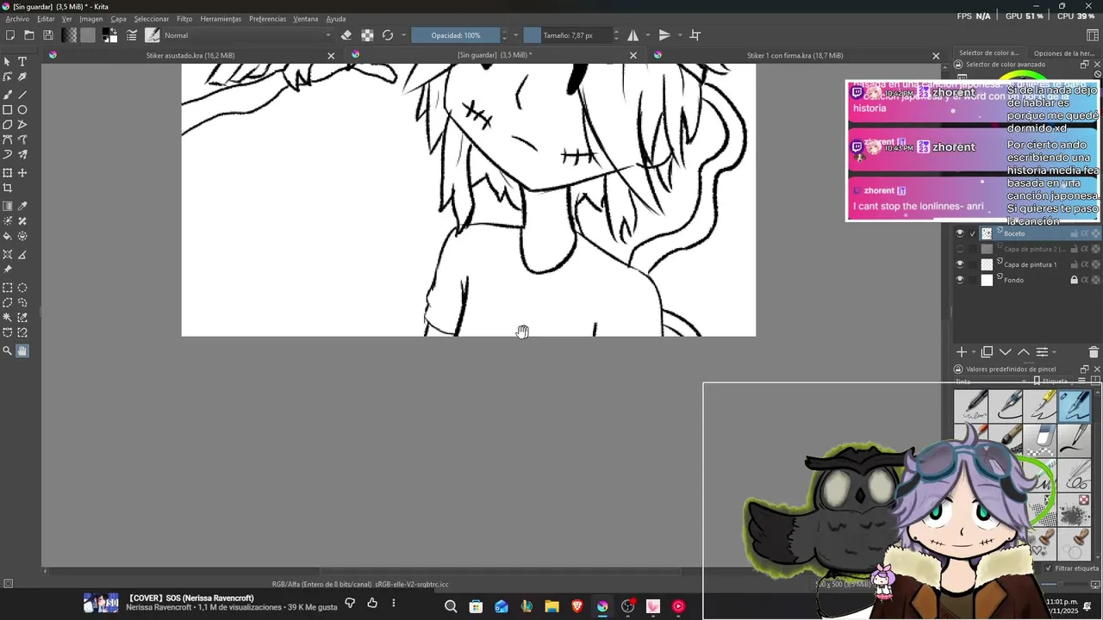
Task: Select the Text tool in toolbox
Action: tap(22, 62)
